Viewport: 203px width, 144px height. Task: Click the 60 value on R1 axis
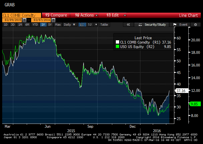(x=179, y=38)
